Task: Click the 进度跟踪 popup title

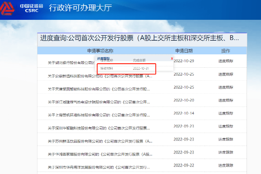Action: pos(103,58)
